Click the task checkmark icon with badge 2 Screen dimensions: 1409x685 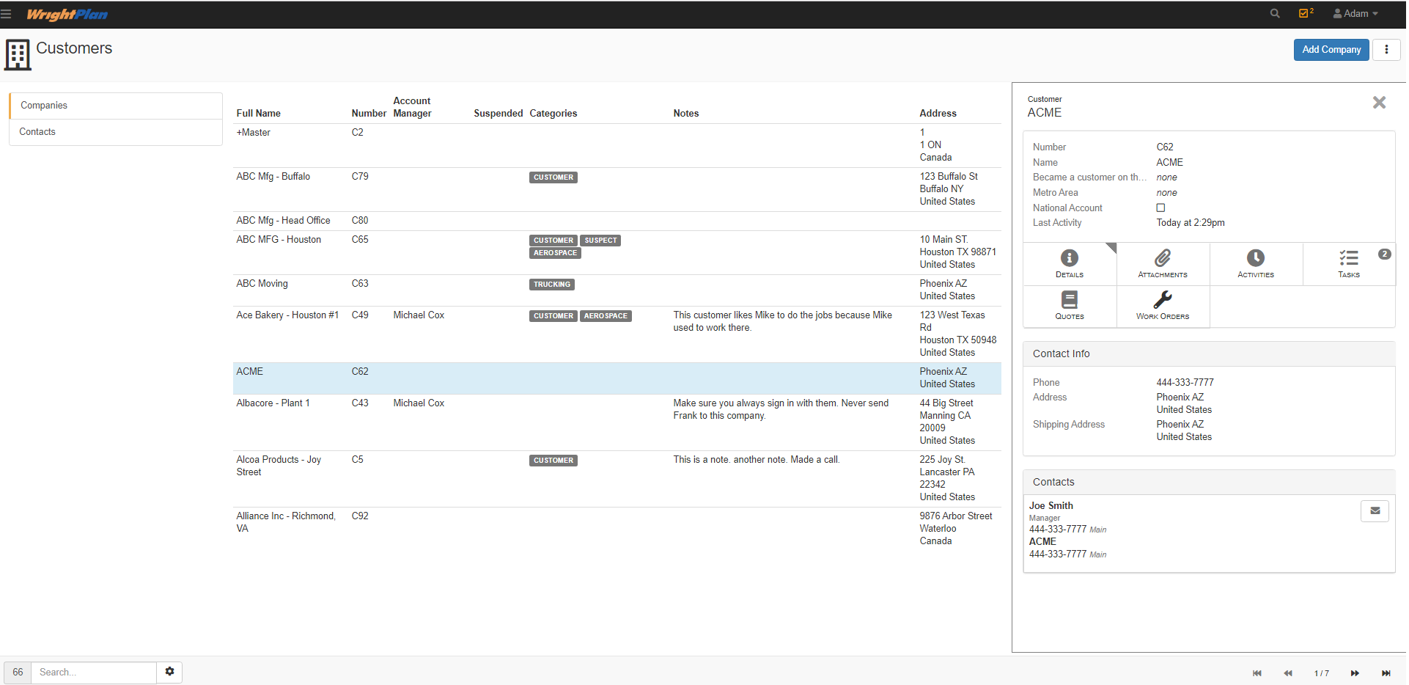pyautogui.click(x=1305, y=13)
